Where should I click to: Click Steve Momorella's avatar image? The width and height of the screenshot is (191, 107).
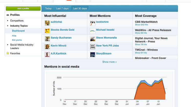(93, 39)
